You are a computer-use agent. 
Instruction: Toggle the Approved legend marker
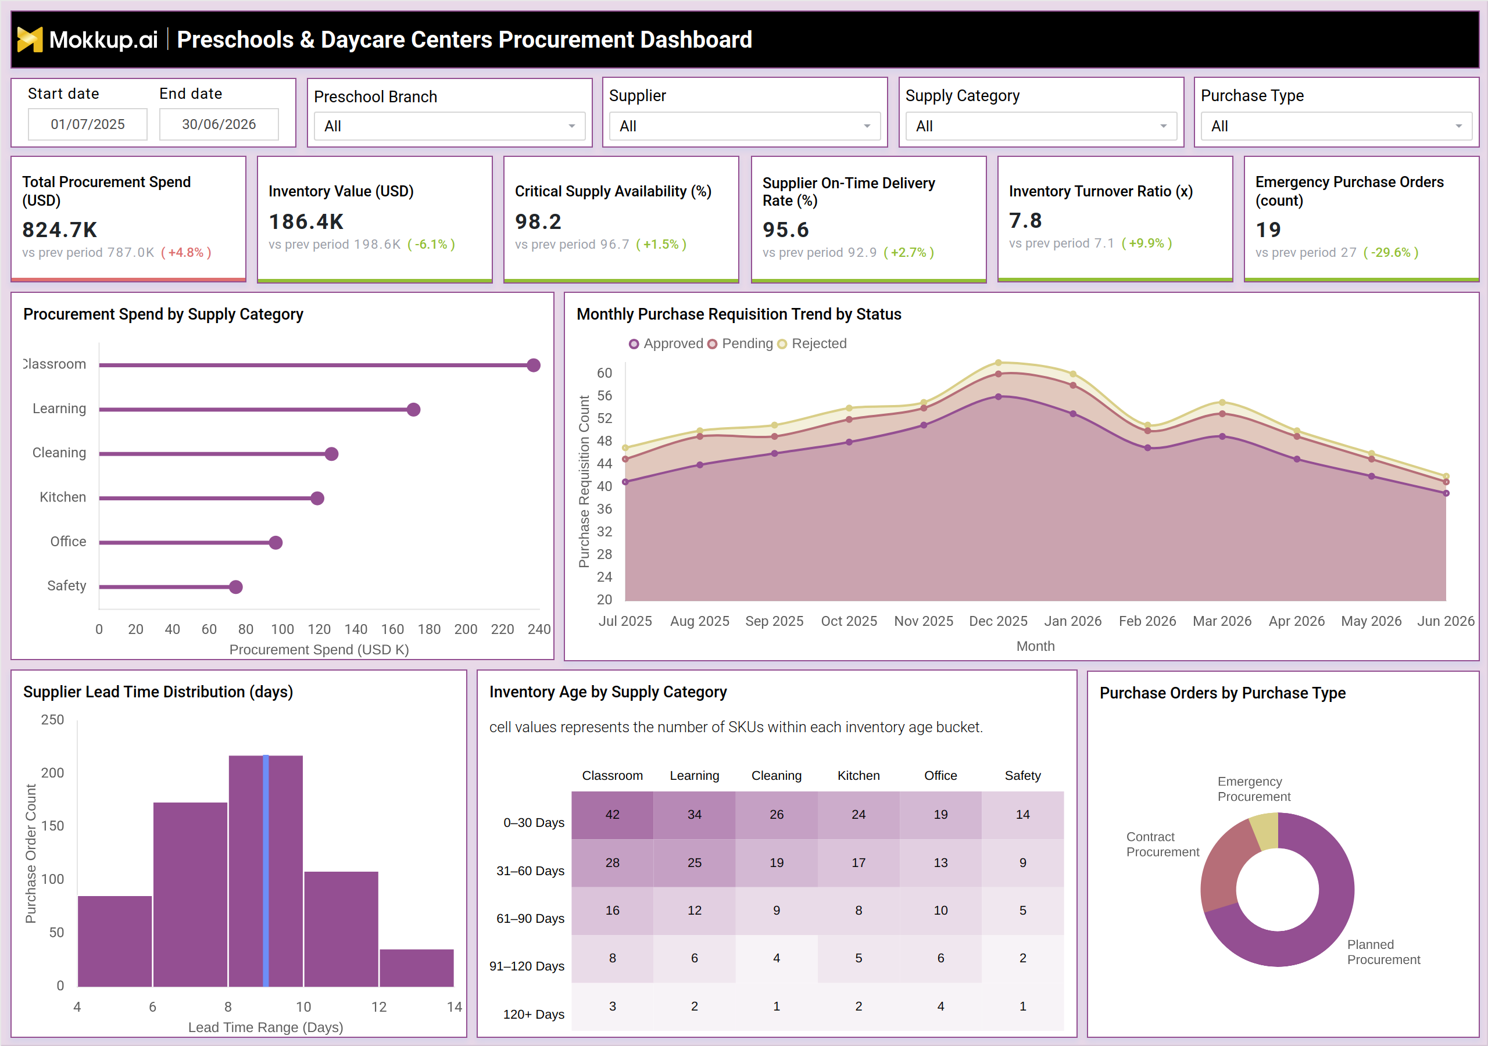(634, 344)
